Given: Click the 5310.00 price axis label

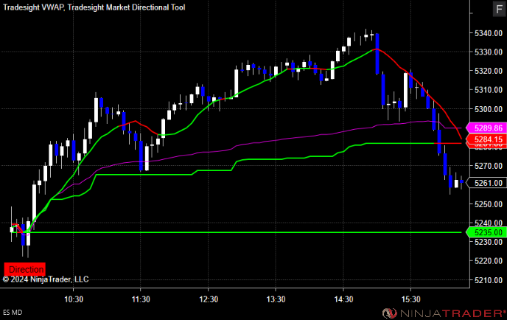Looking at the screenshot, I should [489, 90].
